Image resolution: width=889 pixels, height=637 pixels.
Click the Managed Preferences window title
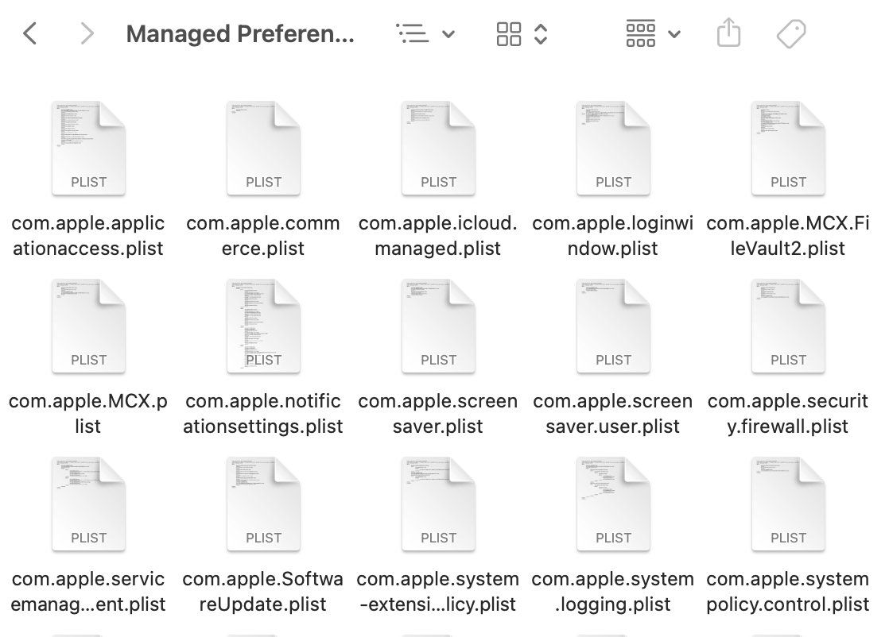click(240, 34)
